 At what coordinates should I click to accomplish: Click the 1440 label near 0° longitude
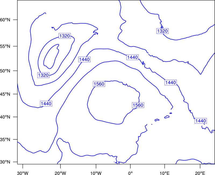click(x=132, y=57)
